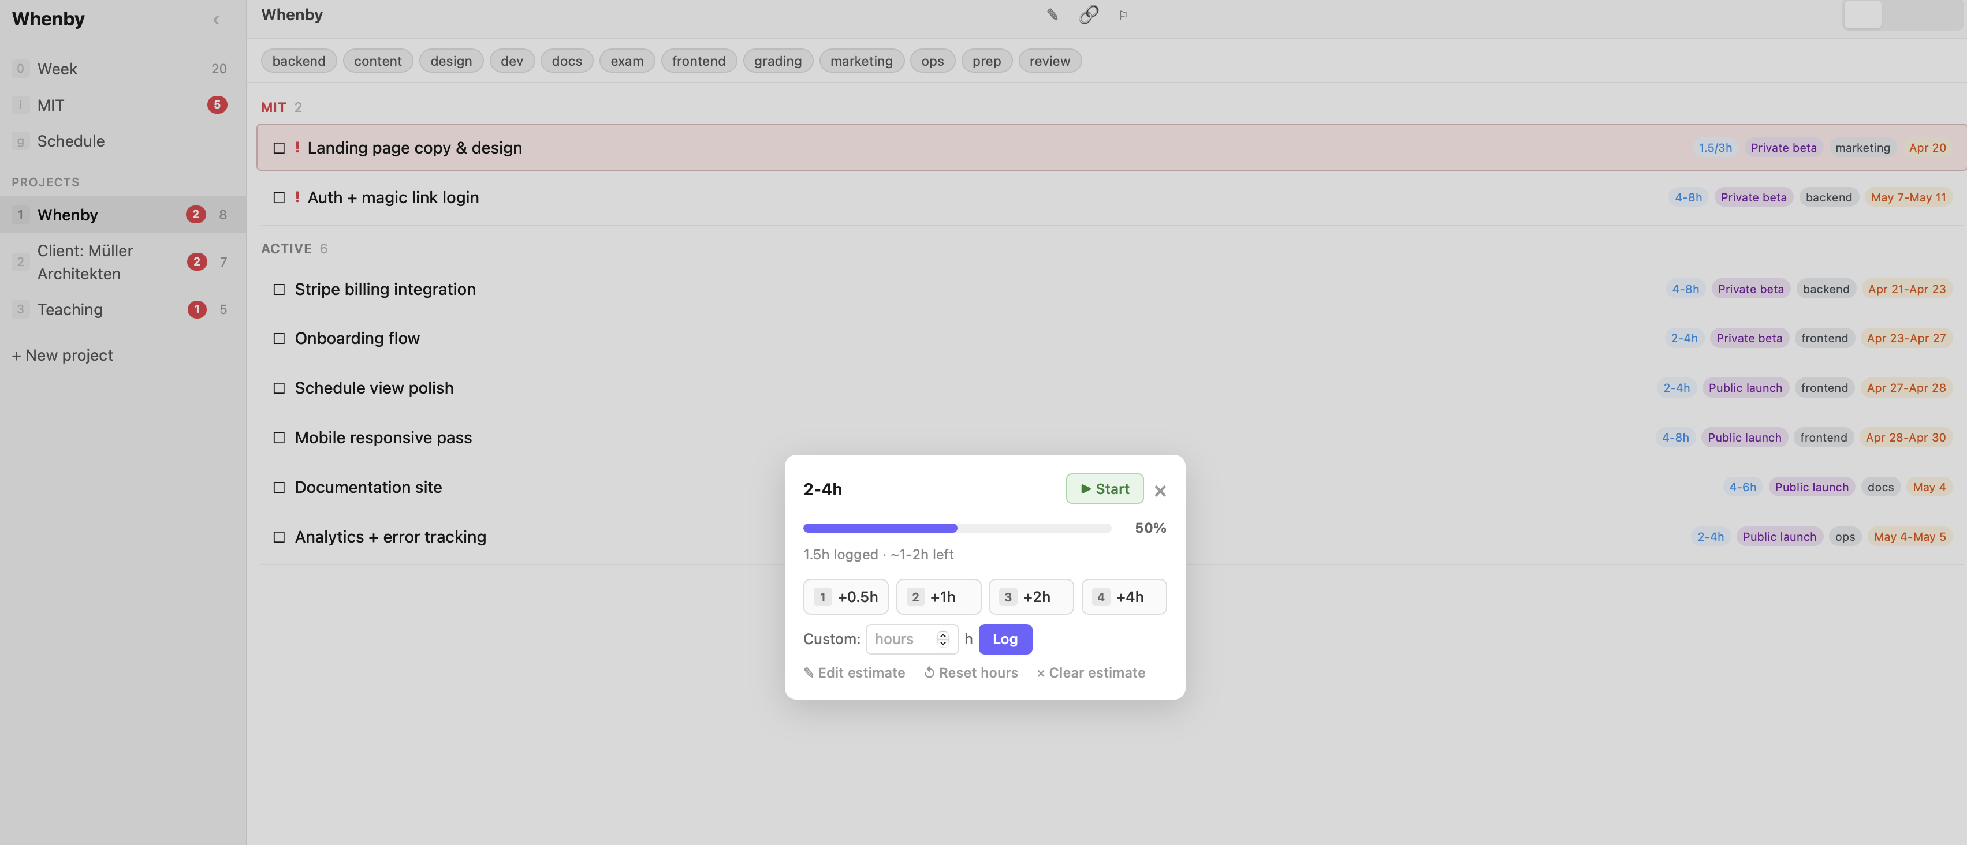Check off the Stripe billing integration task
1967x845 pixels.
click(x=279, y=289)
